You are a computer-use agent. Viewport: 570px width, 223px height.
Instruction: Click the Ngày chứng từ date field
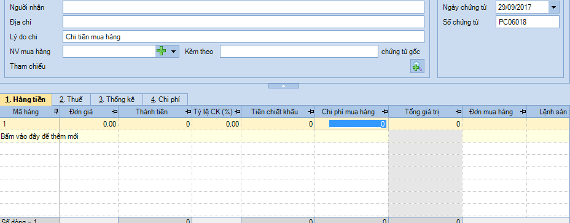point(522,7)
